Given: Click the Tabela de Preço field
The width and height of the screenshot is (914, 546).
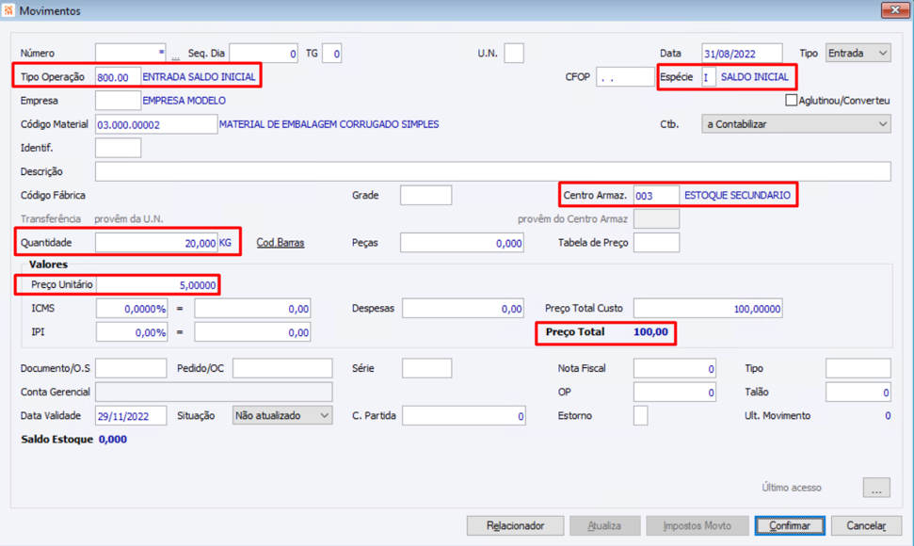Looking at the screenshot, I should (x=656, y=243).
